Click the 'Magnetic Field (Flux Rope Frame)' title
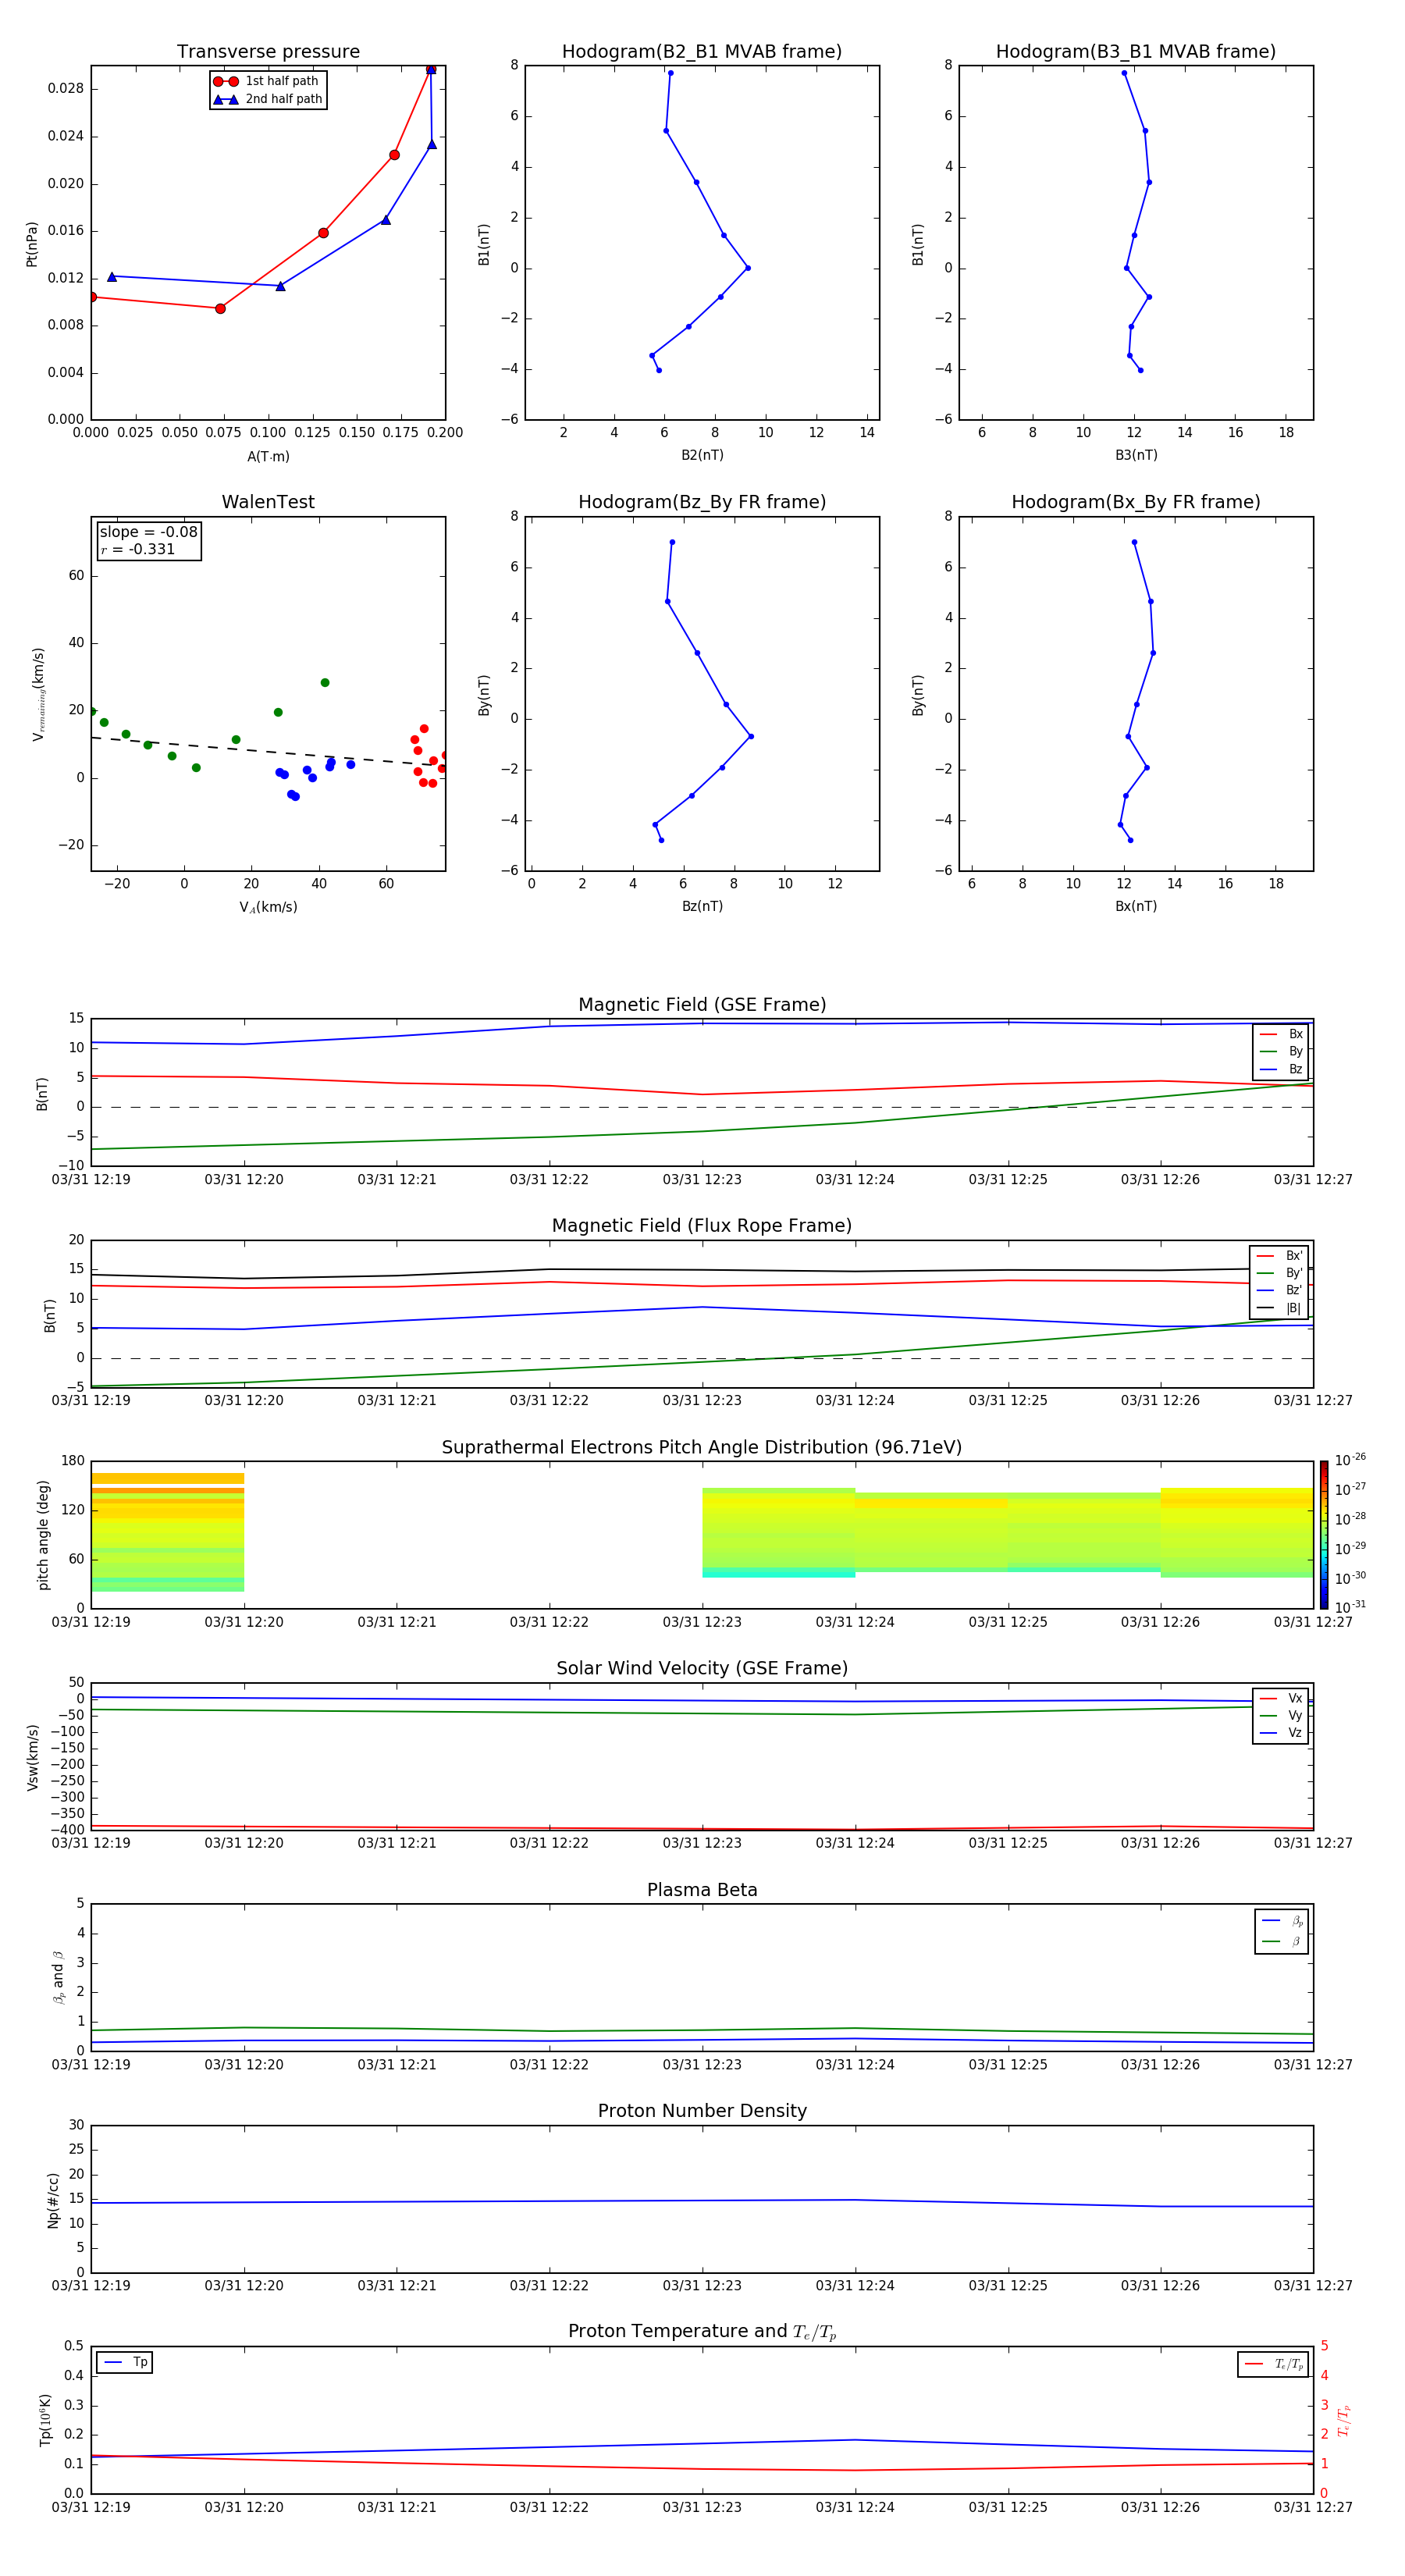1405x2576 pixels. click(x=702, y=1226)
